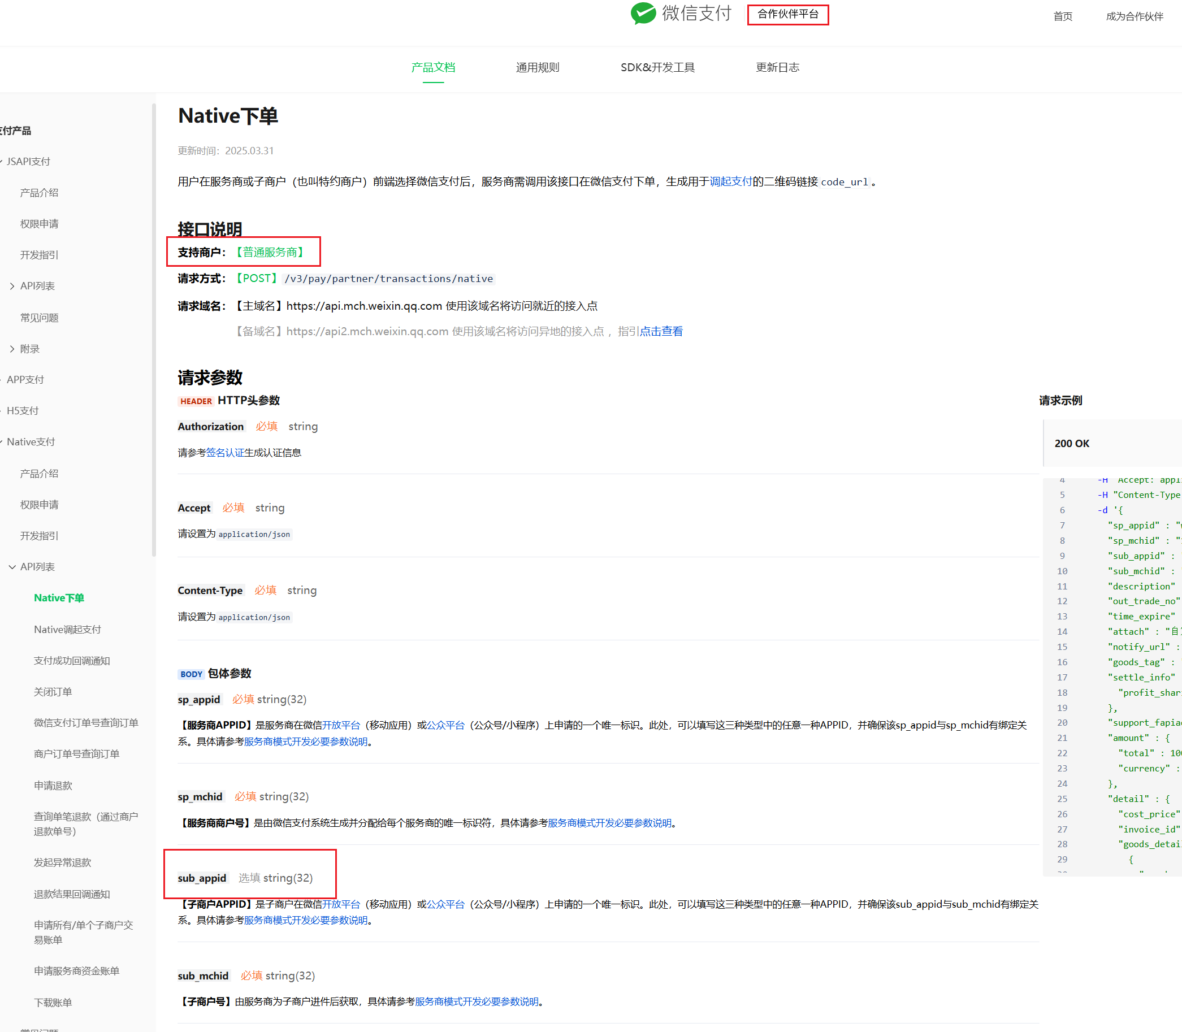The height and width of the screenshot is (1032, 1182).
Task: Click 首页 in the top navigation
Action: [1063, 16]
